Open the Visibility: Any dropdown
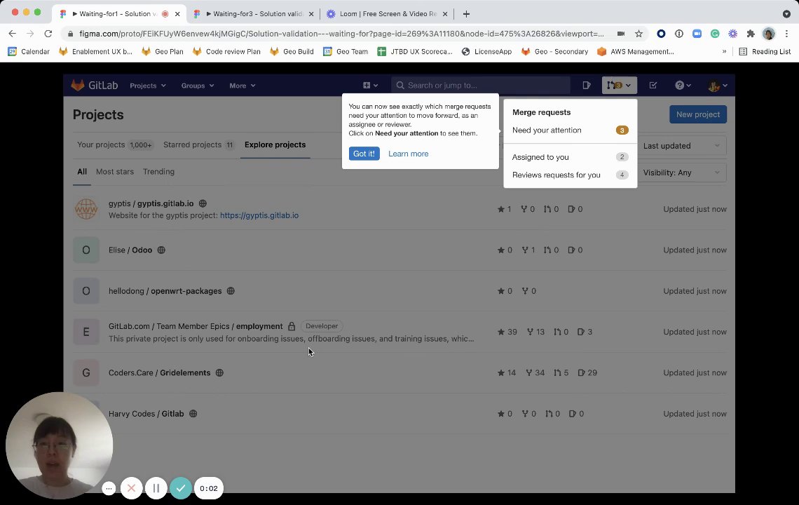The image size is (799, 505). coord(682,173)
